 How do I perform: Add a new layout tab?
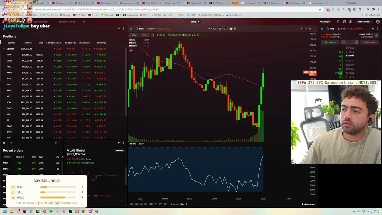point(84,22)
